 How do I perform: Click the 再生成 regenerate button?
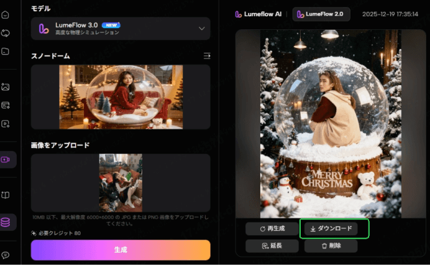pyautogui.click(x=272, y=228)
